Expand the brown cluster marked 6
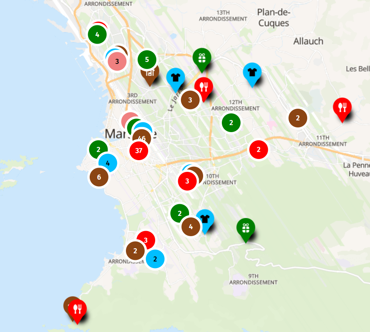 pyautogui.click(x=99, y=177)
